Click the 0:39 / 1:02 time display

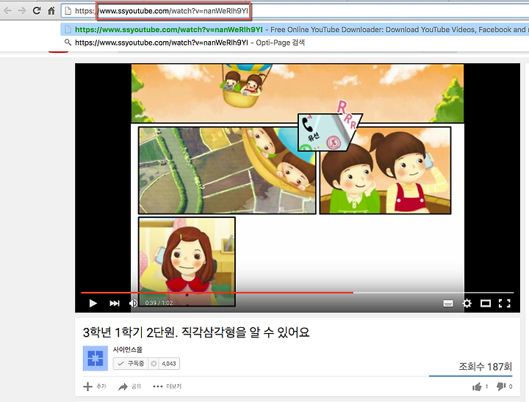tap(159, 303)
